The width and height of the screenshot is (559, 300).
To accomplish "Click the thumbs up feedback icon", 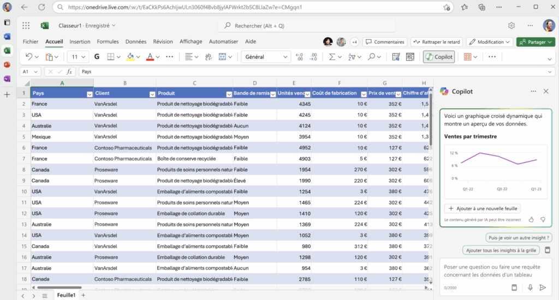I will click(531, 219).
